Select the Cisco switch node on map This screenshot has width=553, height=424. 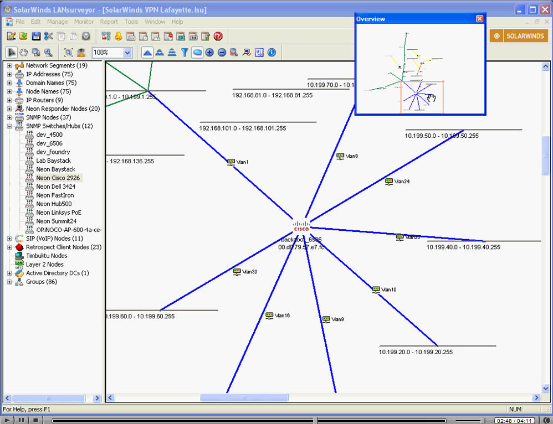[x=301, y=226]
